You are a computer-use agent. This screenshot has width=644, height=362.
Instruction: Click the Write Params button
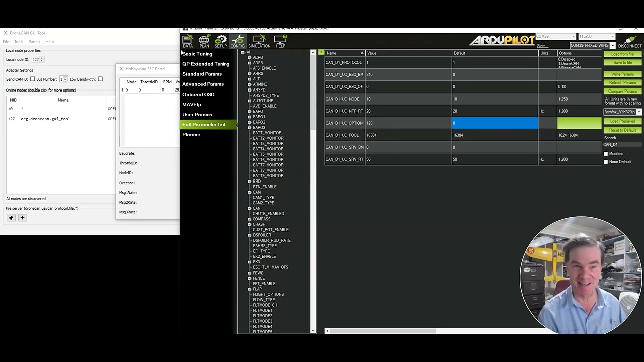[622, 74]
